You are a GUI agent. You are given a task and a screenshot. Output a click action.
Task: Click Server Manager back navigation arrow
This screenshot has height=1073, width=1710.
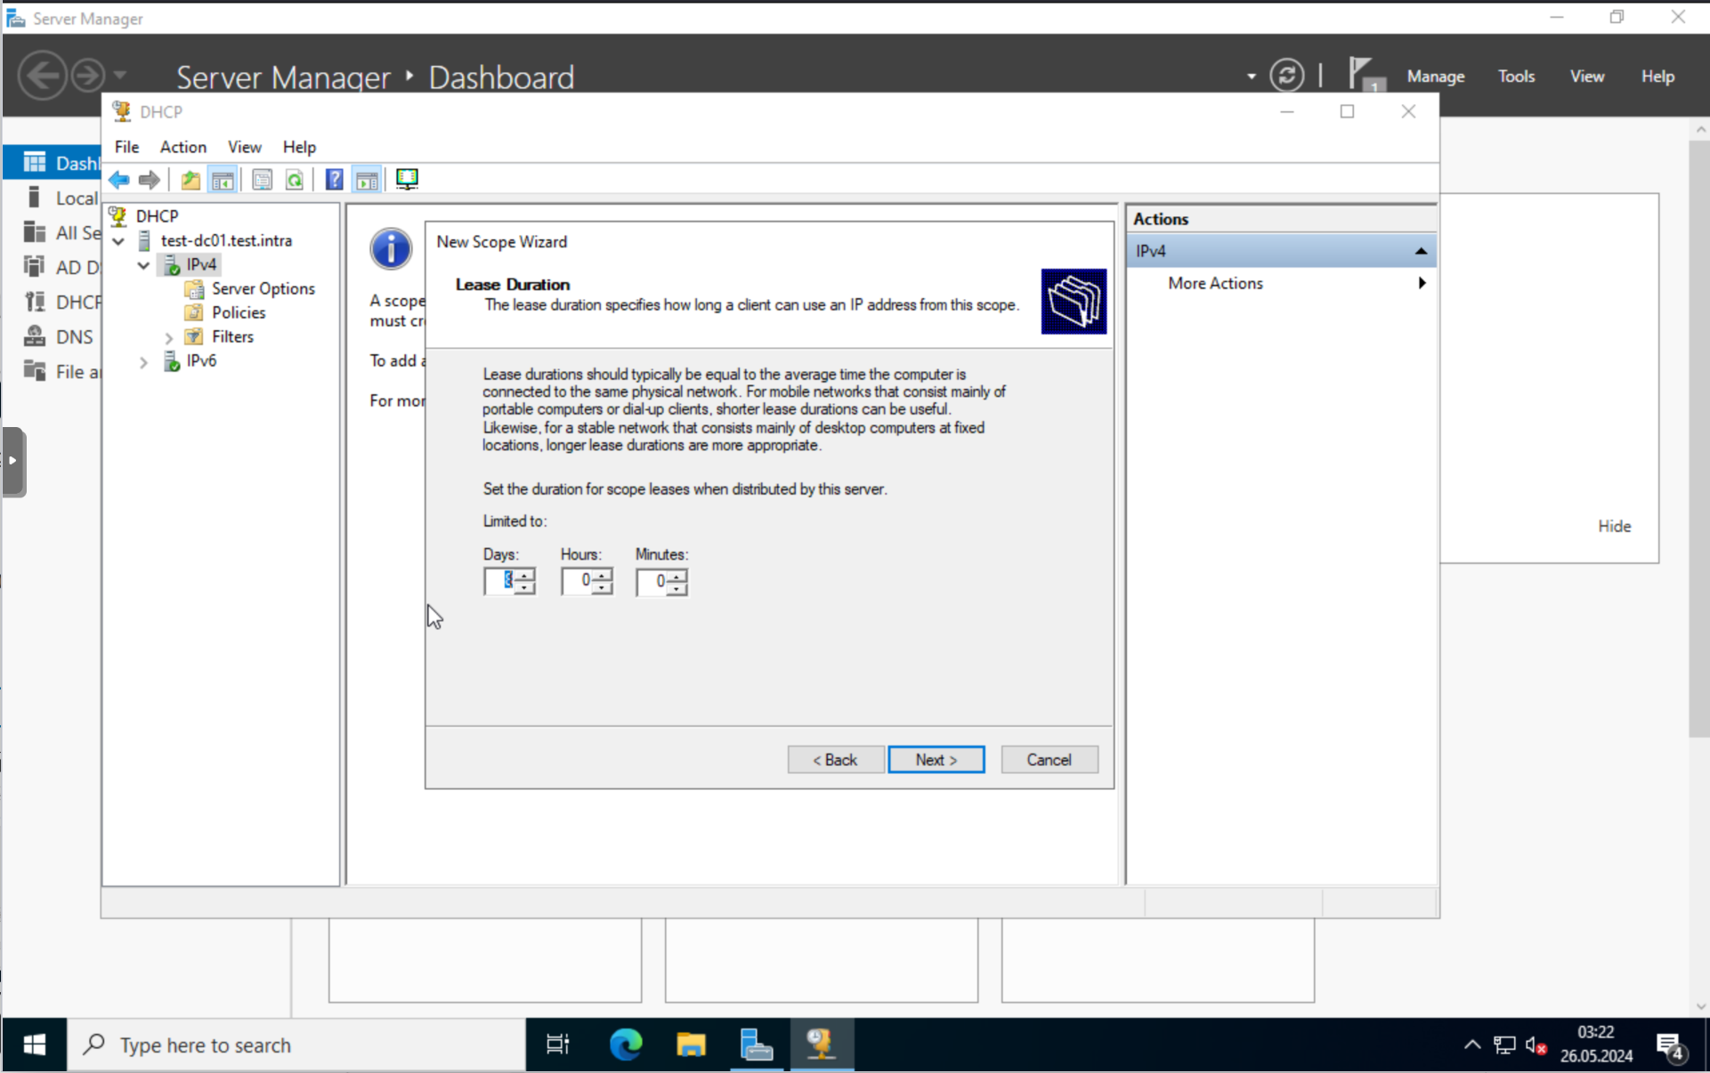[x=43, y=75]
